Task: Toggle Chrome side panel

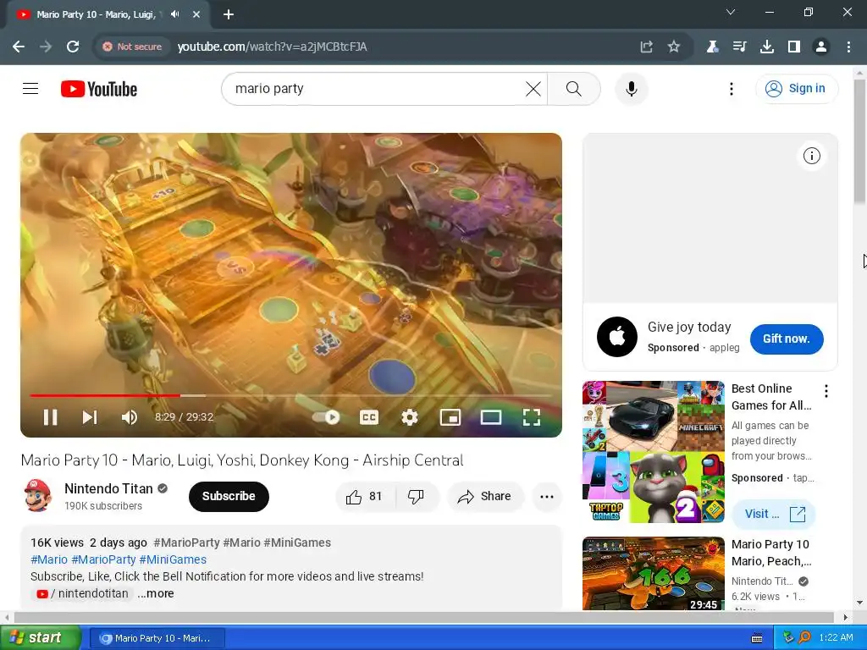Action: (x=794, y=47)
